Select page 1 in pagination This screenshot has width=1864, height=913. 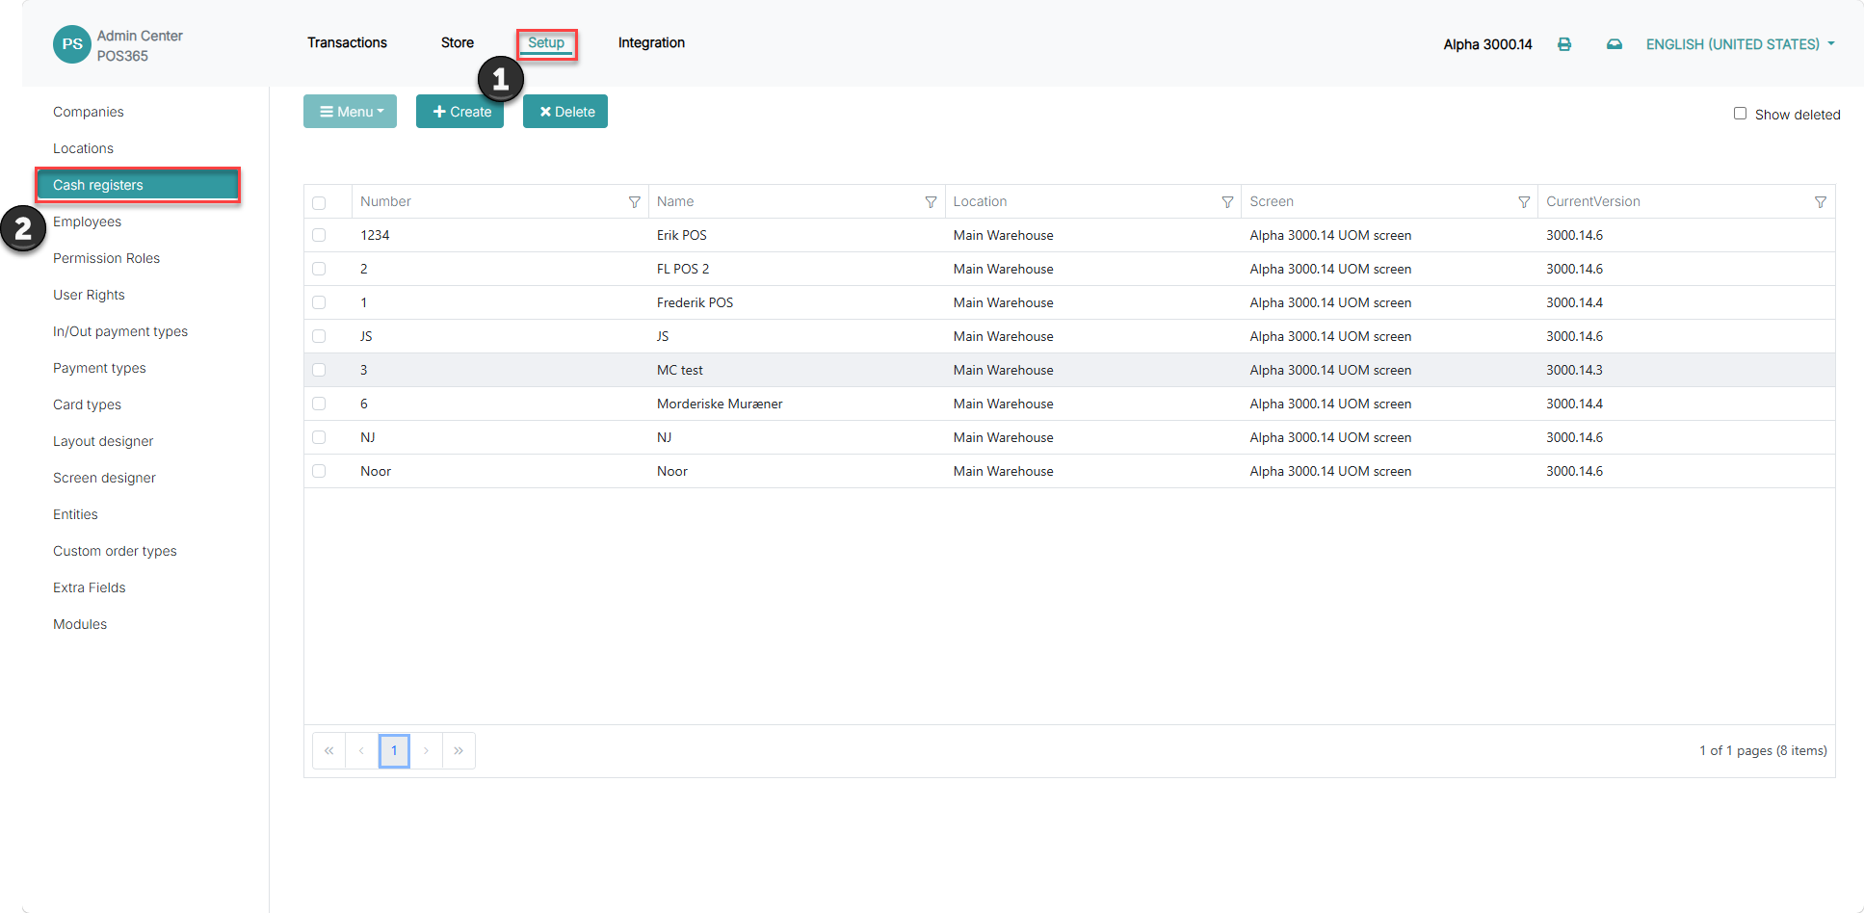[x=394, y=750]
